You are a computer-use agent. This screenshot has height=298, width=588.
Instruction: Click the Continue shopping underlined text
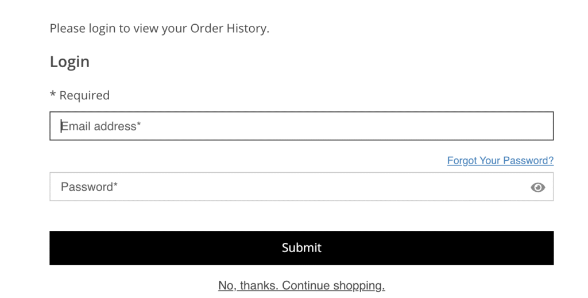pyautogui.click(x=333, y=285)
